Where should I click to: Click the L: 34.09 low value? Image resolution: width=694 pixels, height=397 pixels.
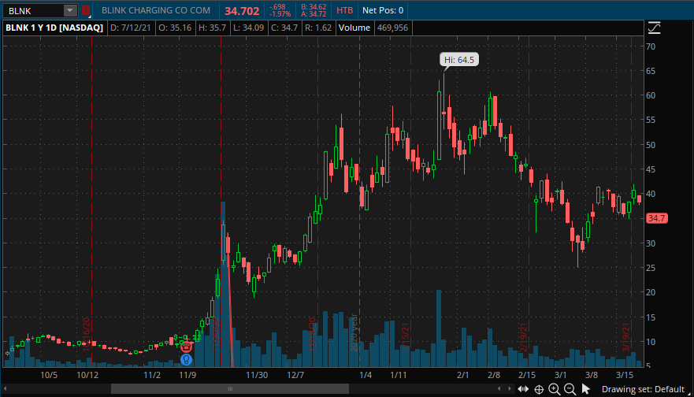[248, 28]
